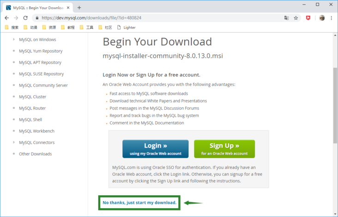
Task: Minimize the browser window
Action: coord(304,5)
